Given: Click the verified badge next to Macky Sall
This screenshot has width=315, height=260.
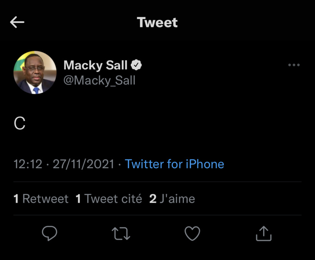Looking at the screenshot, I should point(137,65).
